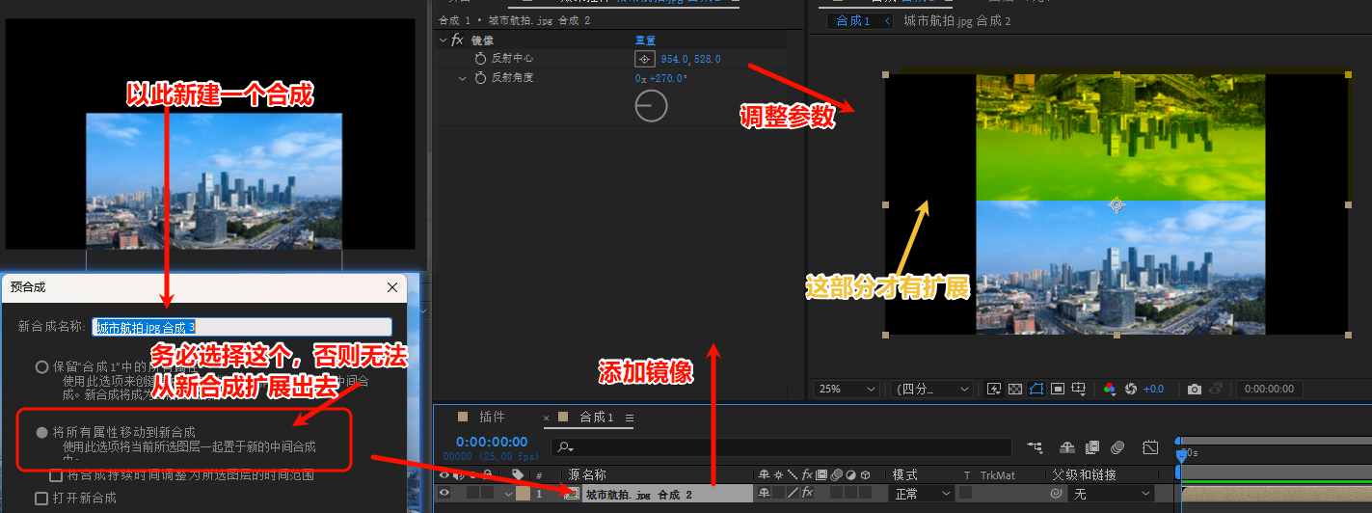
Task: Click the show channel color icon
Action: (x=1110, y=389)
